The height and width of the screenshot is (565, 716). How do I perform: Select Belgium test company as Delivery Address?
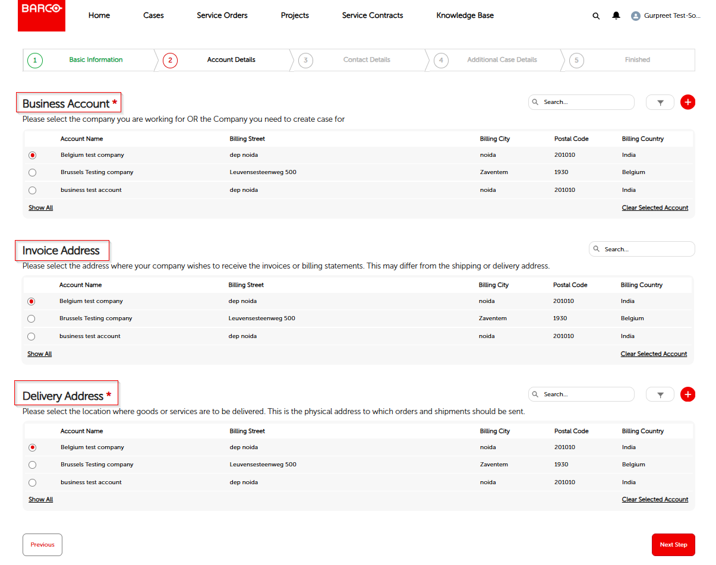(x=32, y=447)
